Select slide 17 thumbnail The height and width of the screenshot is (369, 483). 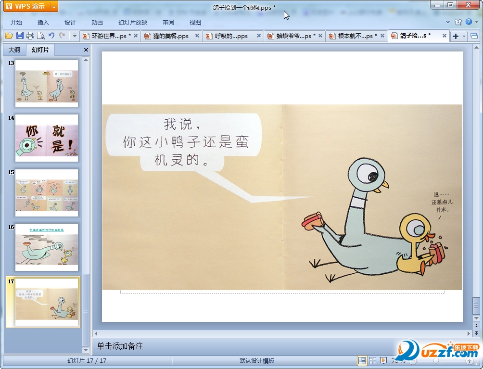click(47, 302)
